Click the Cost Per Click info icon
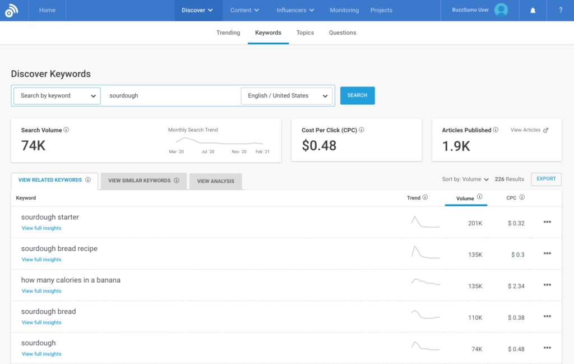Image resolution: width=574 pixels, height=364 pixels. pos(362,130)
